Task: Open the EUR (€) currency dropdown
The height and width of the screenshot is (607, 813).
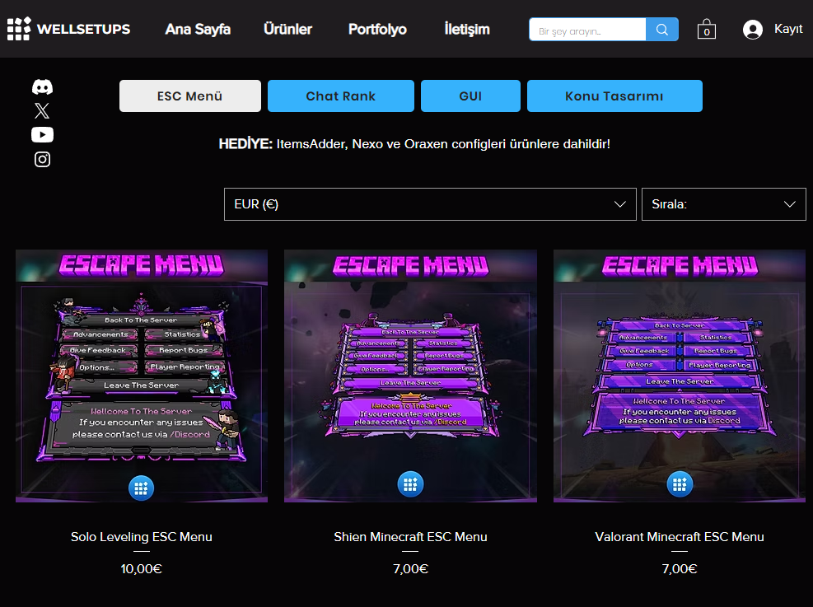Action: [430, 204]
